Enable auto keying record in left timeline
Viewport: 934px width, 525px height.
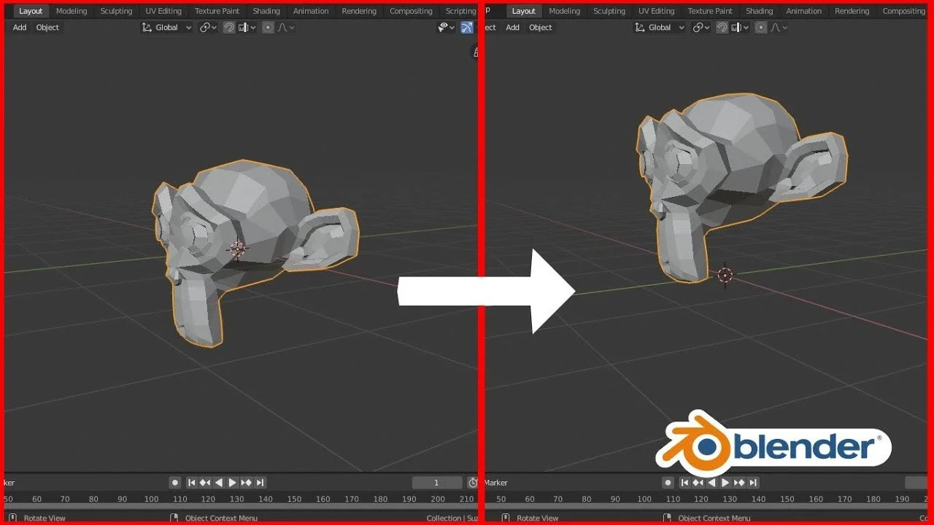point(175,483)
